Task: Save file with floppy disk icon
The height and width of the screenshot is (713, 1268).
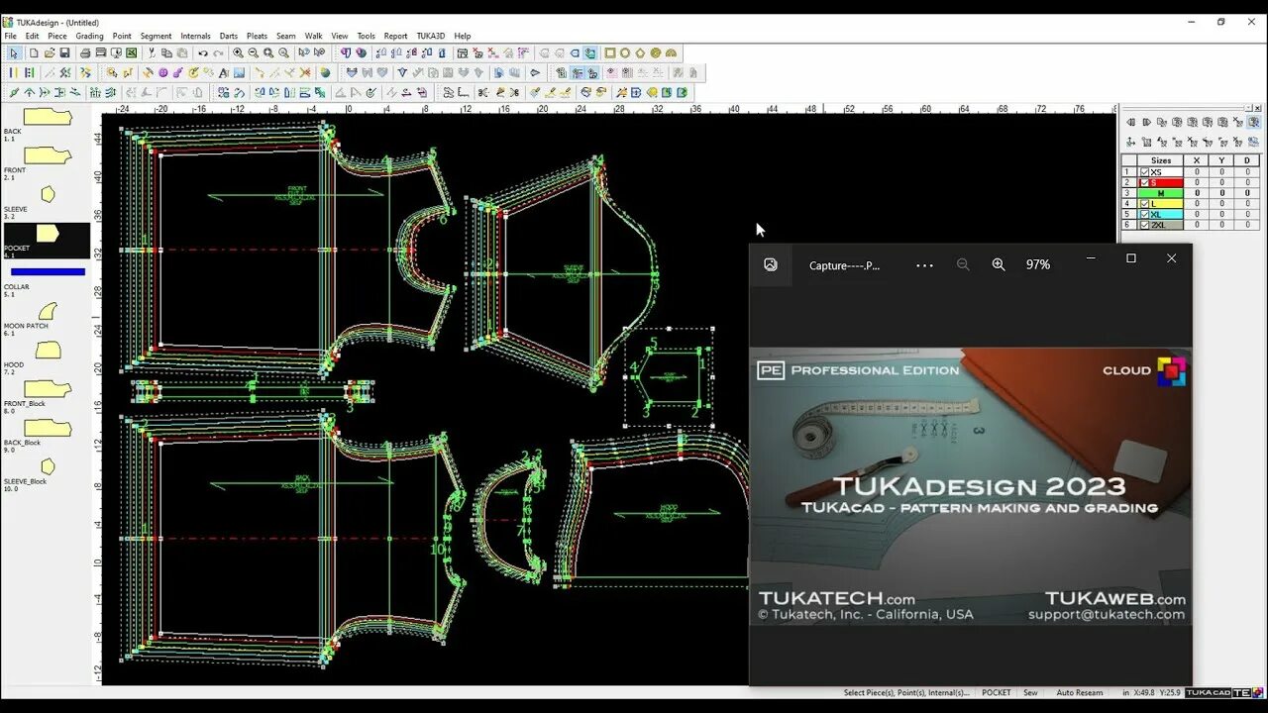Action: pyautogui.click(x=64, y=52)
